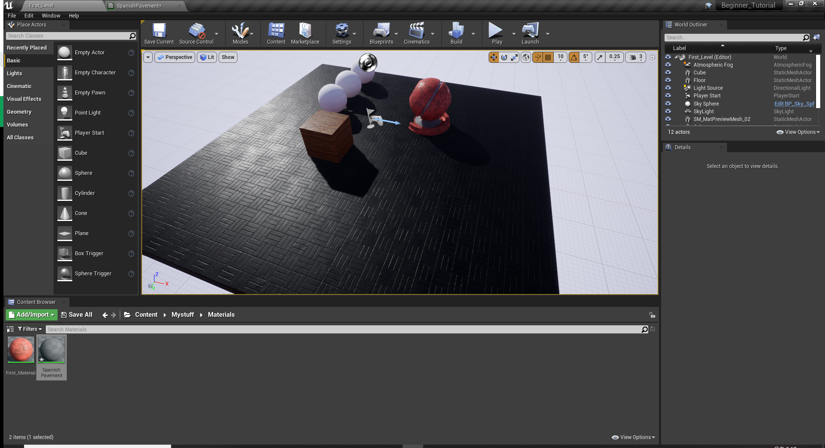Viewport: 825px width, 448px height.
Task: Click the Launch toolbar icon
Action: [530, 33]
